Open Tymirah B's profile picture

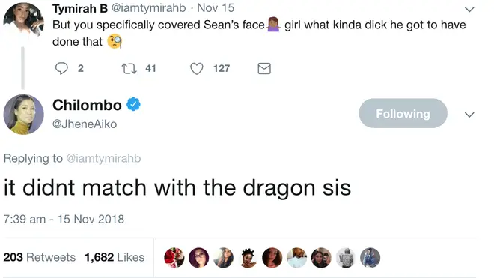pyautogui.click(x=23, y=20)
